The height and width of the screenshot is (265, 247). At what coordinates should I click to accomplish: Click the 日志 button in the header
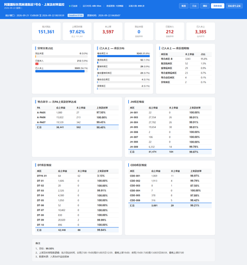pyautogui.click(x=195, y=6)
